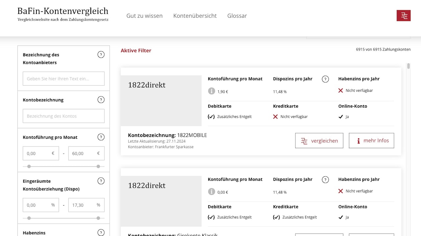Click the Dispo minimum slider handle

pyautogui.click(x=29, y=218)
